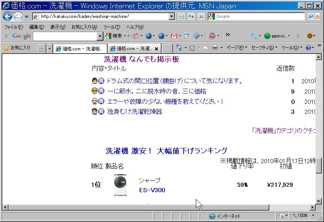Click the インターネット zone in status bar
Image resolution: width=324 pixels, height=222 pixels.
tap(225, 216)
